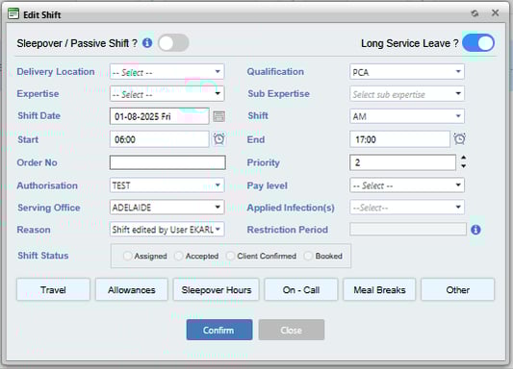Open the Allowances section
This screenshot has width=513, height=369.
[132, 289]
